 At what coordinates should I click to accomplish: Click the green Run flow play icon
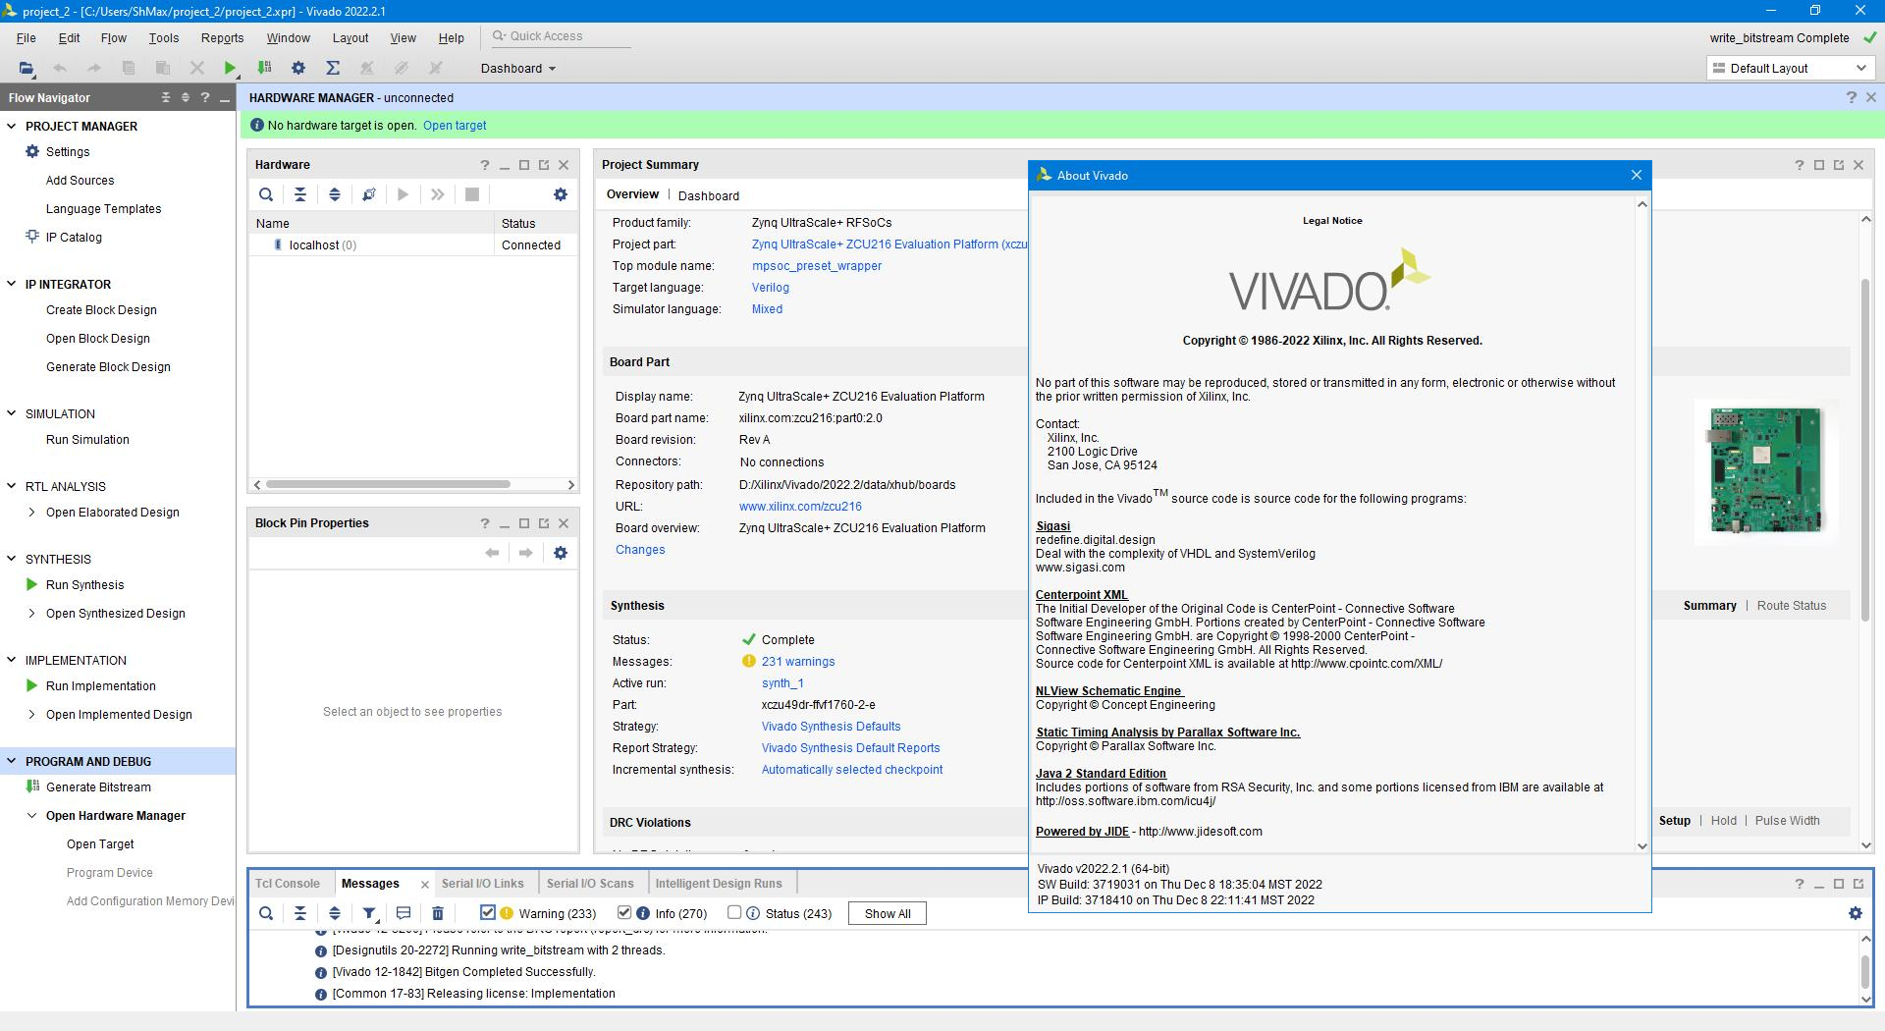pos(230,68)
